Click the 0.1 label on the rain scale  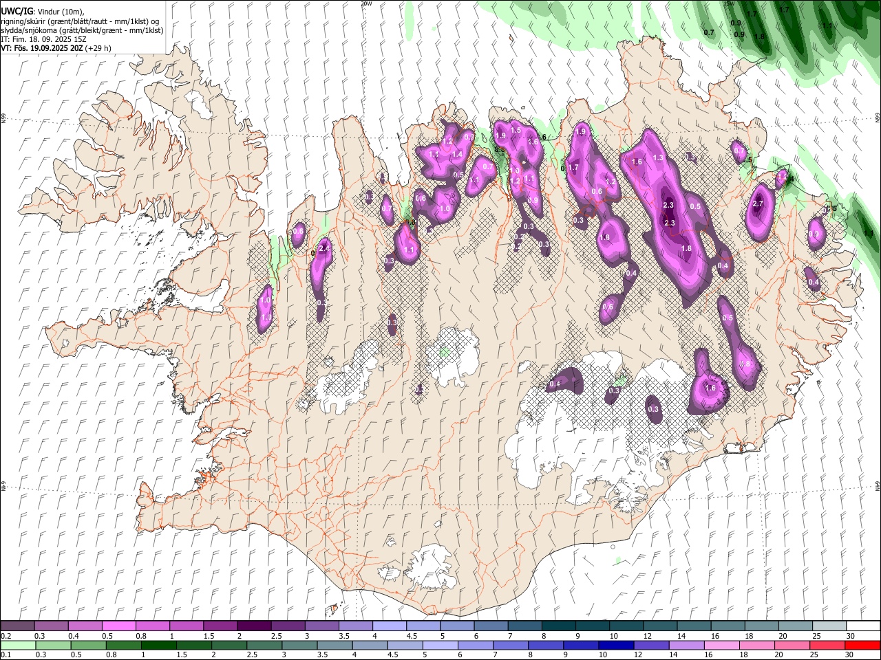(x=6, y=655)
